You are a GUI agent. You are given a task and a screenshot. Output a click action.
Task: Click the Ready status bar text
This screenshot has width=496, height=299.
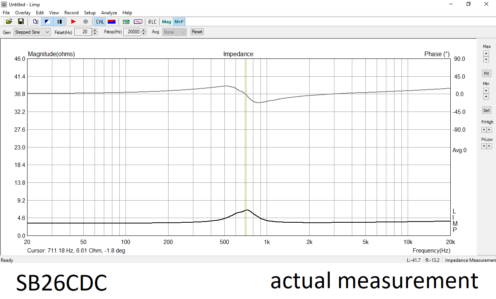point(7,260)
